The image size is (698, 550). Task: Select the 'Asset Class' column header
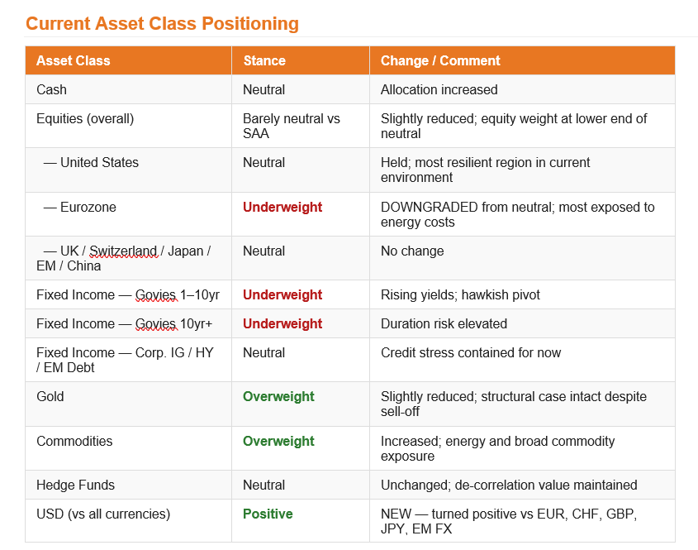pos(74,60)
